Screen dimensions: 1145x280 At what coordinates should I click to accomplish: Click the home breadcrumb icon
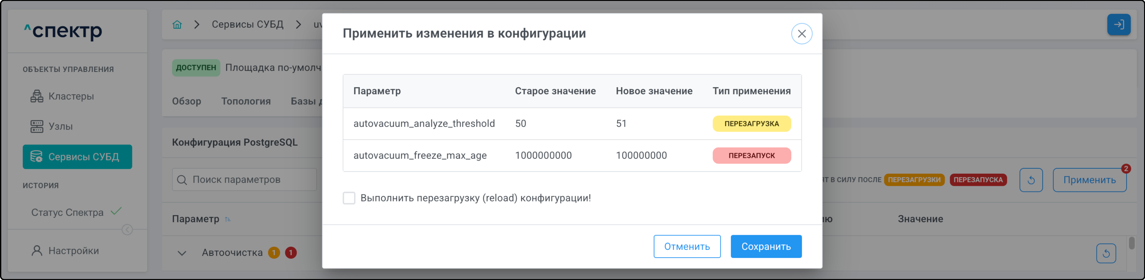[177, 24]
